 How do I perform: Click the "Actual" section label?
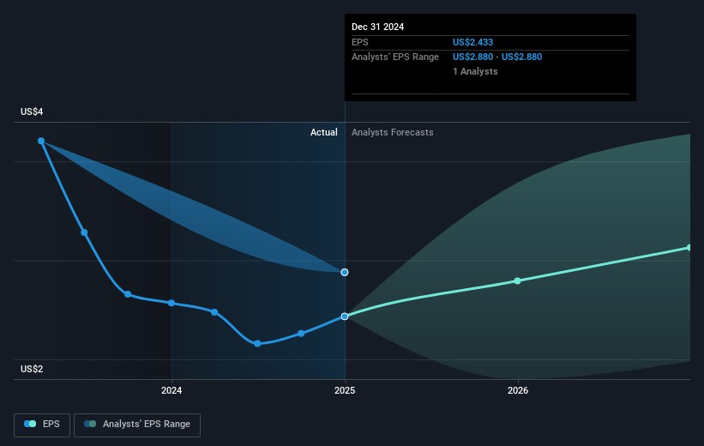click(324, 132)
